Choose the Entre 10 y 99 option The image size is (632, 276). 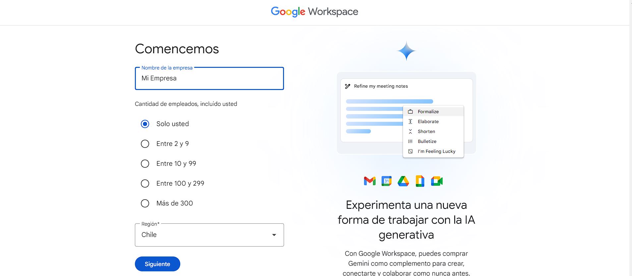click(145, 163)
